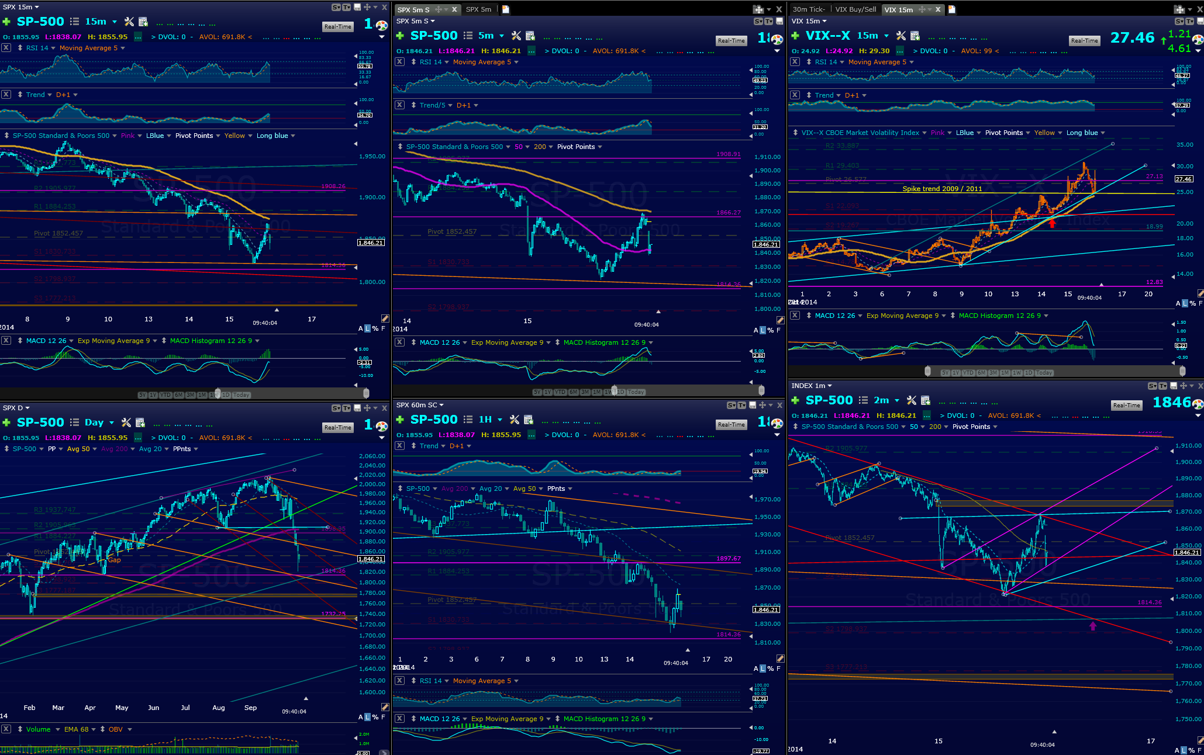Remove the Trend/5 study in SPX 5m S panel

point(399,105)
